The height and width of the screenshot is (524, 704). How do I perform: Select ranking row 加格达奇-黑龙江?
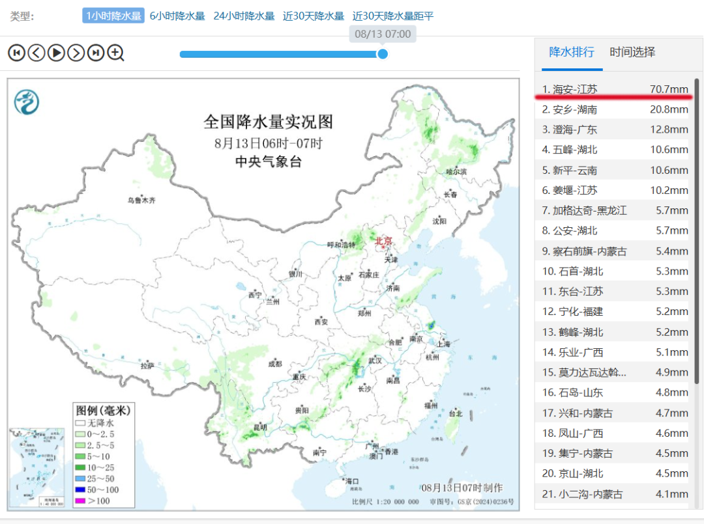(612, 211)
